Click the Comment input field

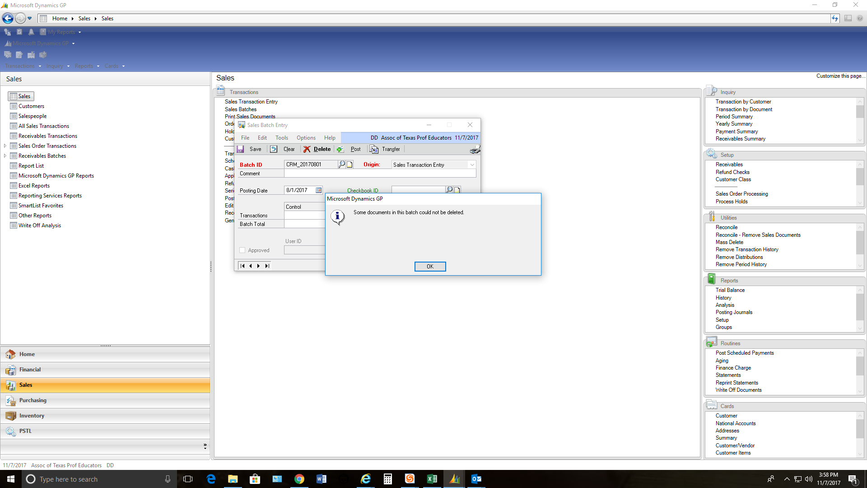coord(380,174)
